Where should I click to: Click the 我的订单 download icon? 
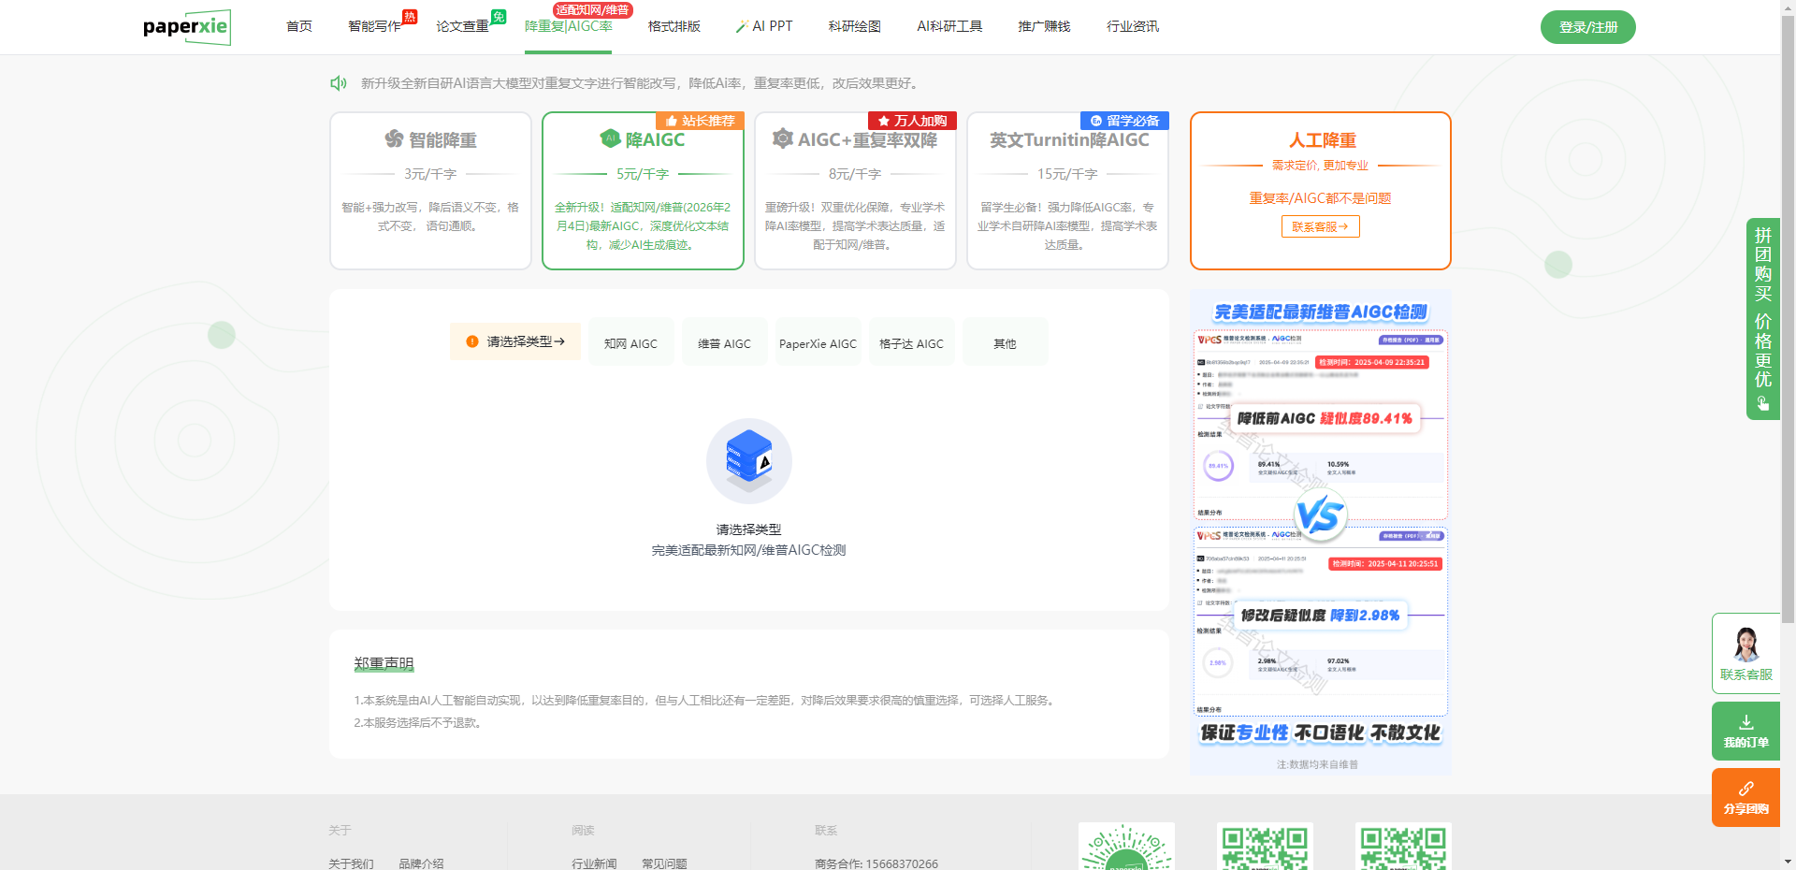(x=1745, y=722)
